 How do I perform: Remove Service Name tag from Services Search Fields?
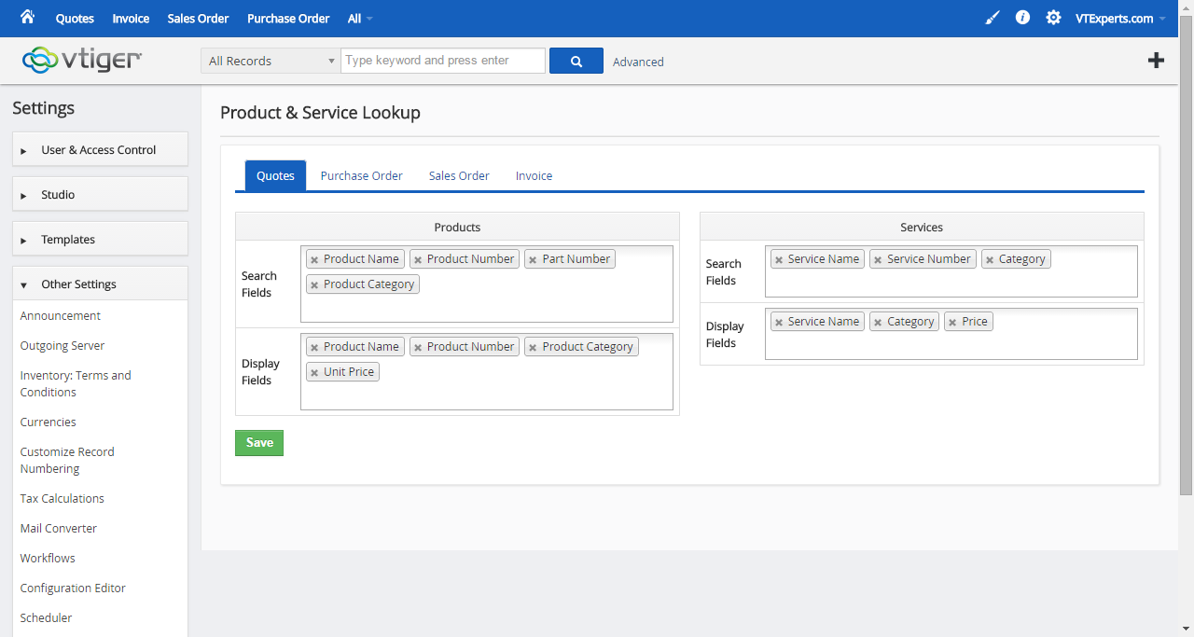tap(779, 260)
